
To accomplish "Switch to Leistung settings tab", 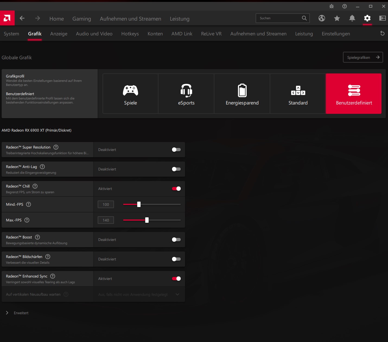I will click(x=304, y=34).
